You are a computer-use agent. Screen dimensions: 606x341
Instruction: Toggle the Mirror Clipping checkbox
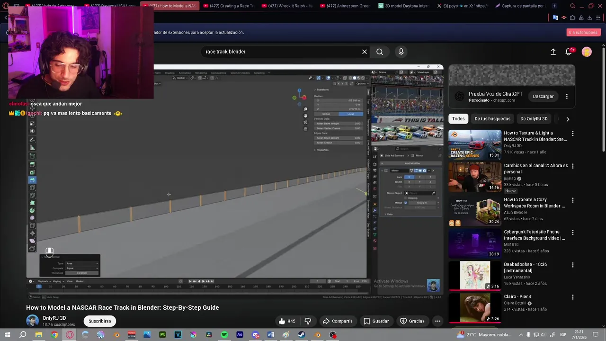coord(406,198)
